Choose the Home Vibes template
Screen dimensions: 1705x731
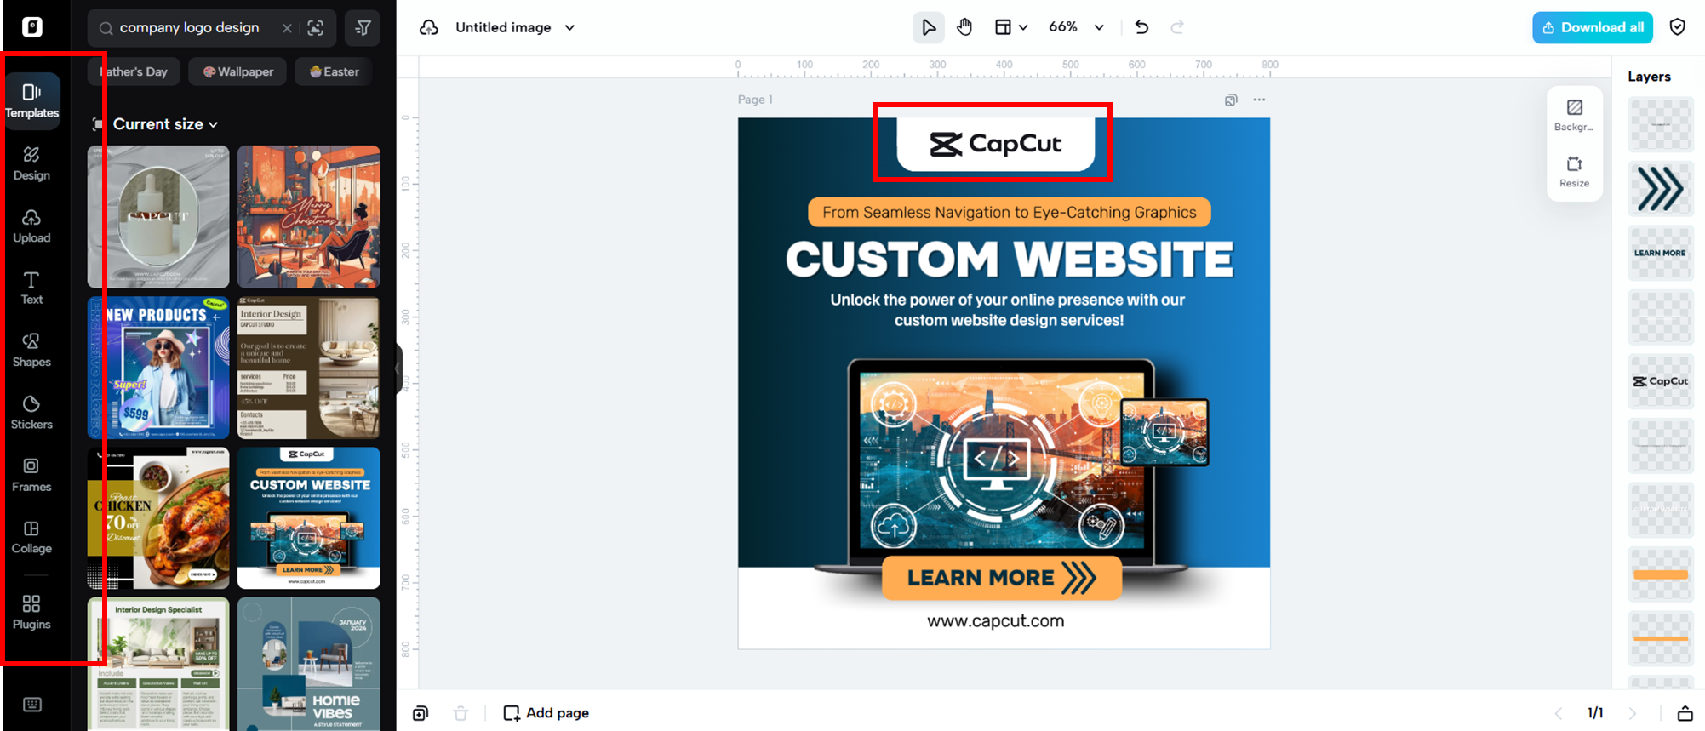point(309,664)
